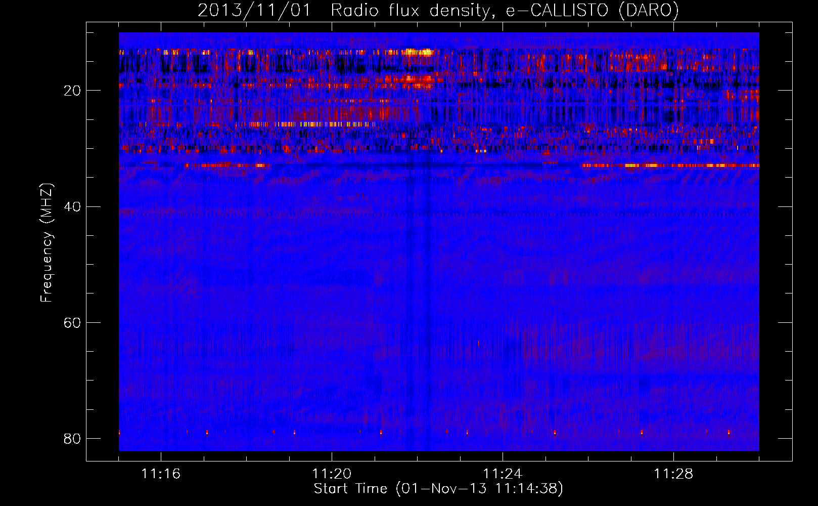Click the 'Start Time (01-Nov-13 11:14:38)' label
The height and width of the screenshot is (506, 818).
[x=438, y=489]
